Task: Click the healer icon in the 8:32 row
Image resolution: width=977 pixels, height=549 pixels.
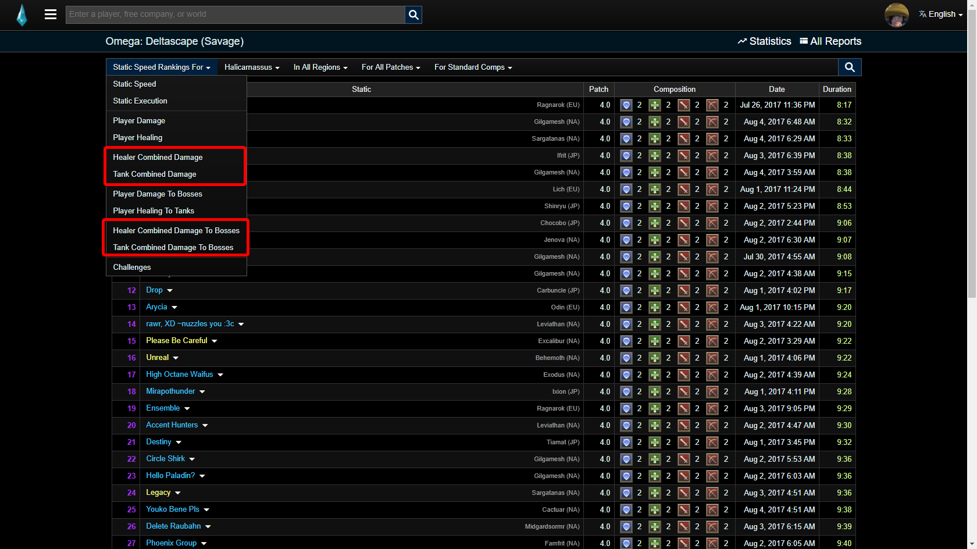Action: pyautogui.click(x=655, y=122)
